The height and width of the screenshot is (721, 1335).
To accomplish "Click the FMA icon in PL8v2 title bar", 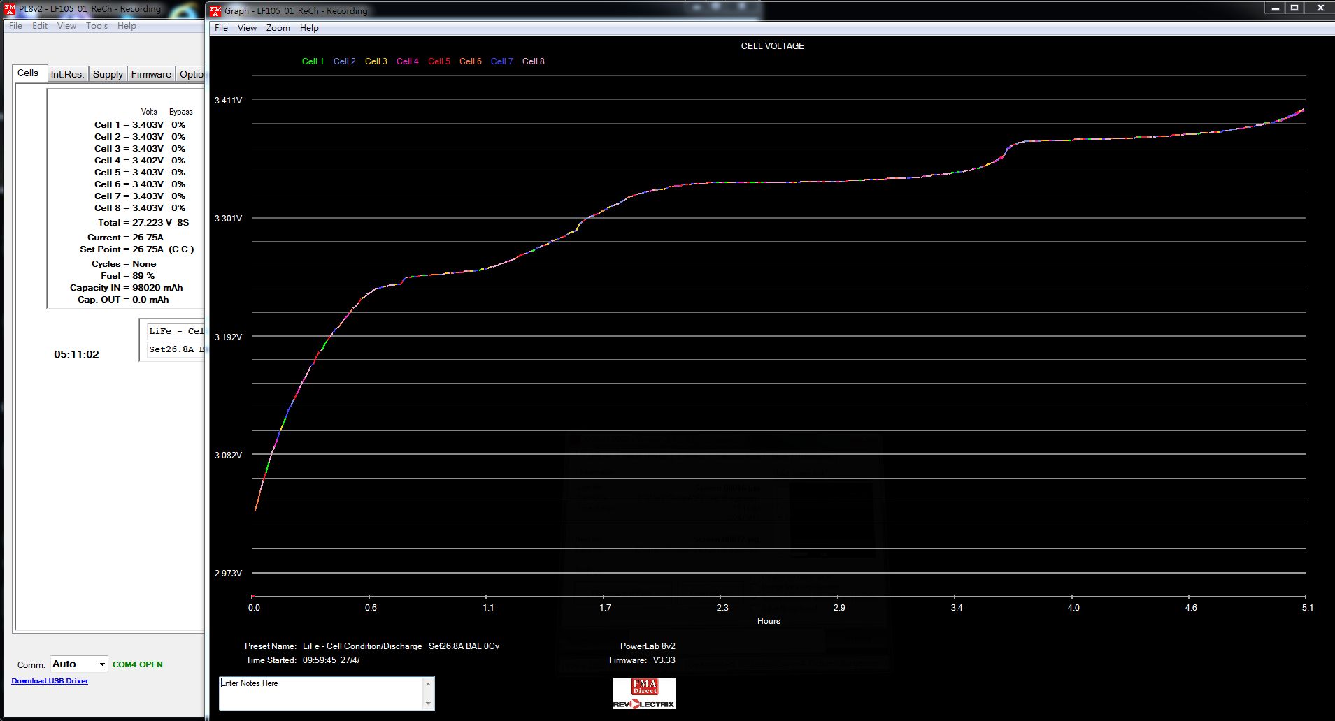I will click(x=10, y=9).
